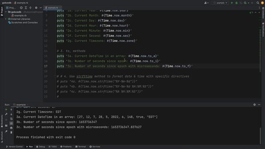
Task: Move up the stack trace arrow
Action: (x=11, y=110)
